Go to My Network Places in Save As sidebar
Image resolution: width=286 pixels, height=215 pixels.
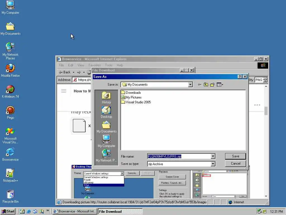pyautogui.click(x=106, y=156)
